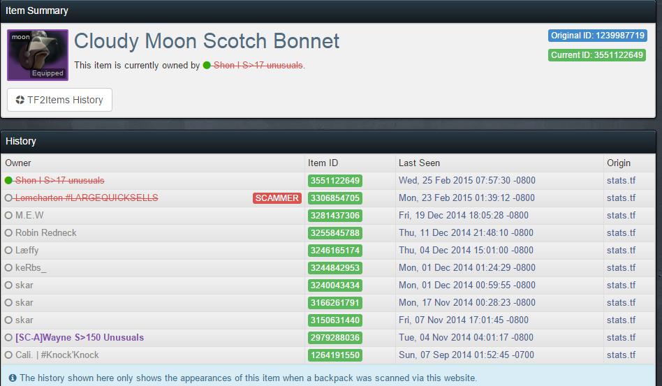Select date Thu, 04 Dec 2014 15:01:00
The image size is (662, 386).
(x=467, y=250)
